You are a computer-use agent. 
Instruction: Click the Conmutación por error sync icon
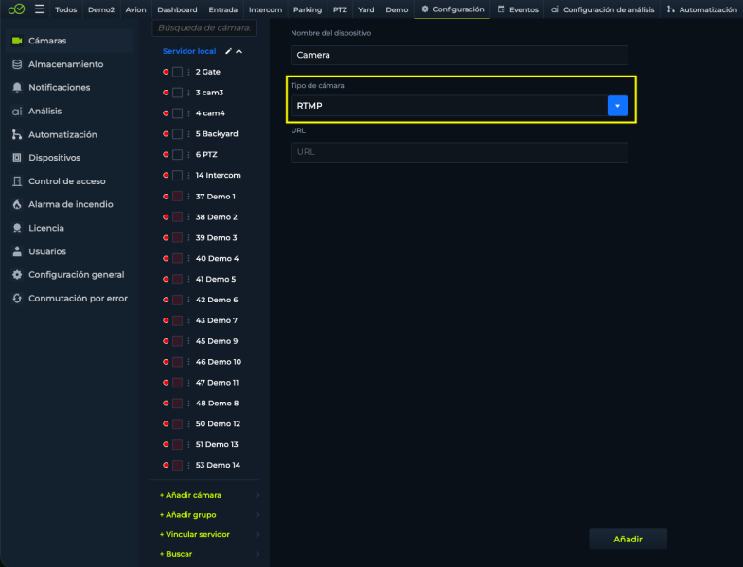[17, 299]
